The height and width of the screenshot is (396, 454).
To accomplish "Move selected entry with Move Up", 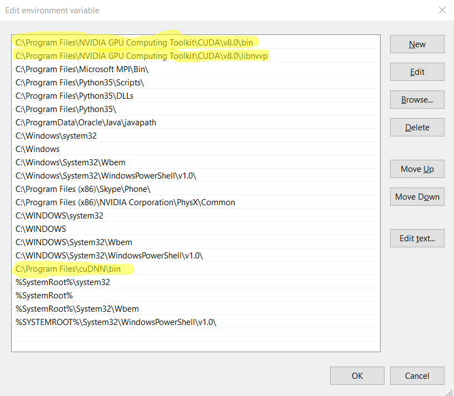I will coord(417,169).
